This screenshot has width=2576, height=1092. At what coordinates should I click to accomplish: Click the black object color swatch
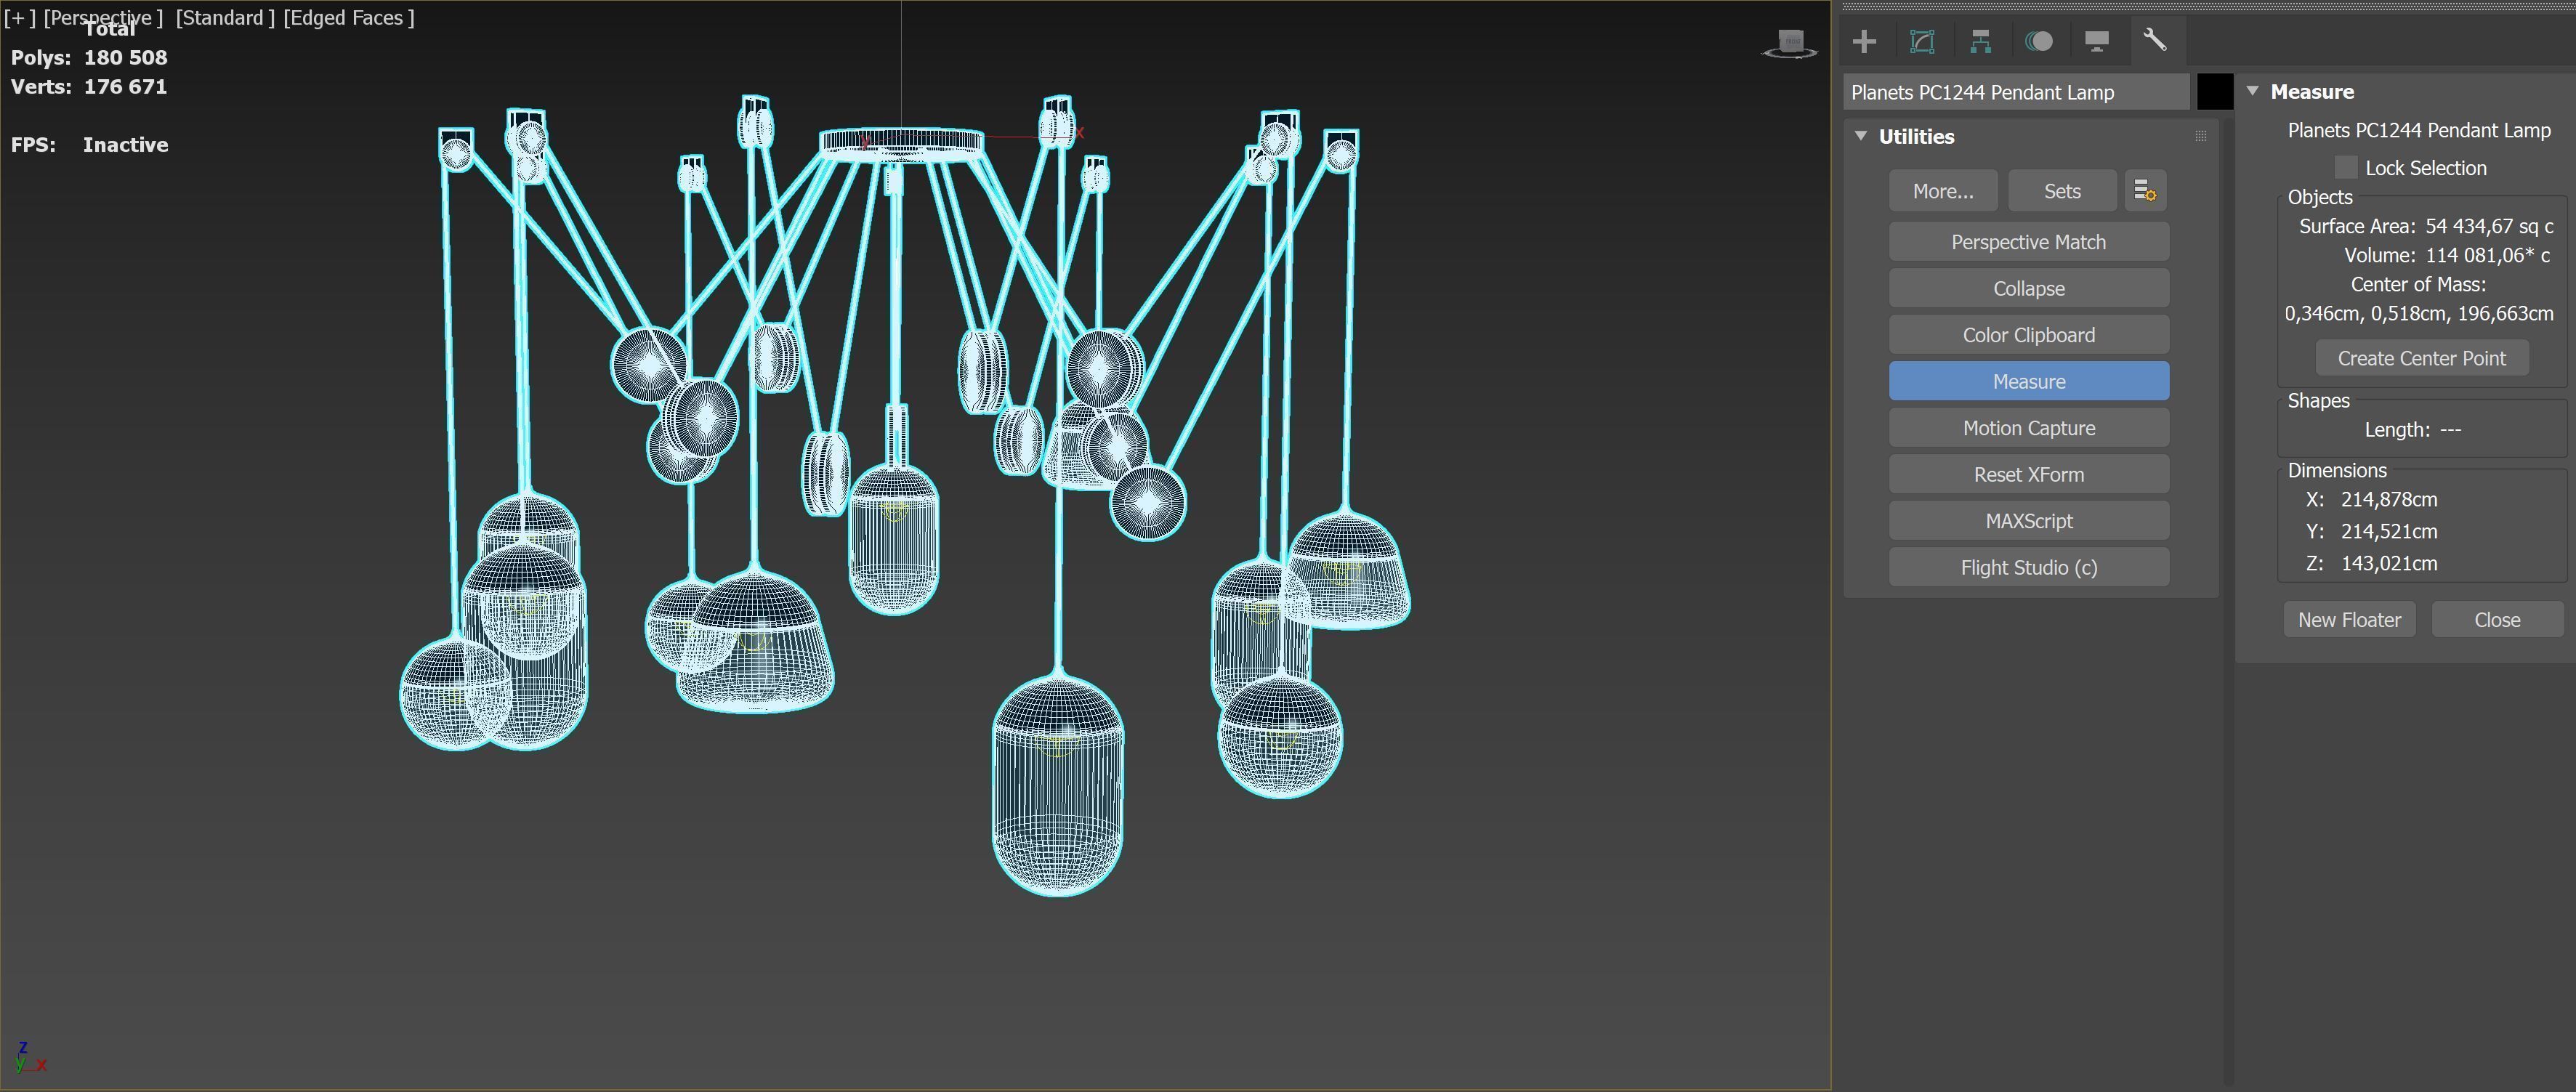point(2214,92)
